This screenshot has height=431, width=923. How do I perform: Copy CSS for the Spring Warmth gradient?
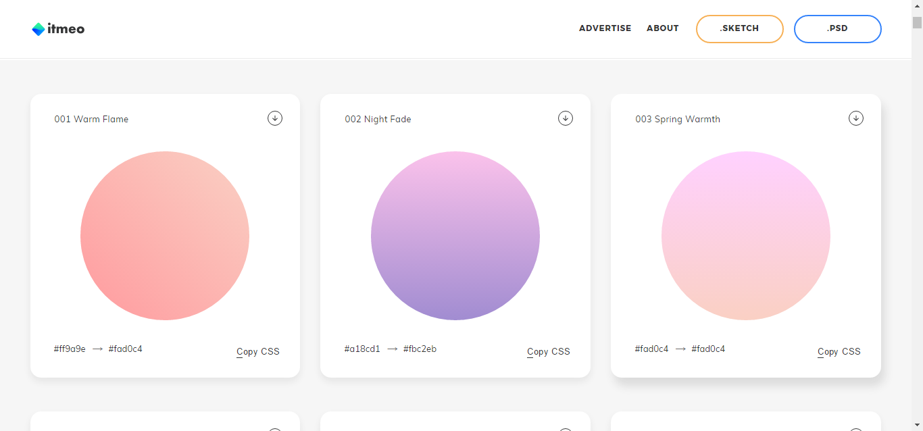839,351
